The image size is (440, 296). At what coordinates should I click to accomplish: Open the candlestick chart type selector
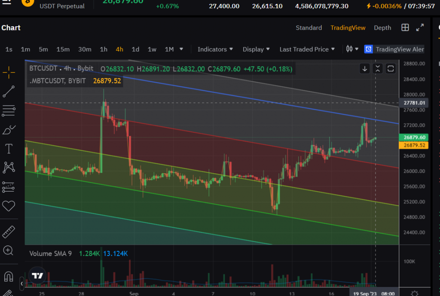pos(352,49)
